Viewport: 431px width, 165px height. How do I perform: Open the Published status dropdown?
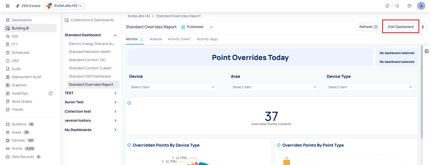click(197, 27)
